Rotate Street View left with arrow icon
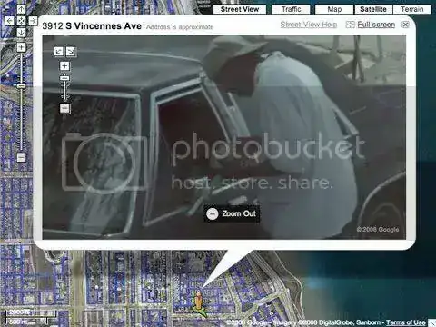The height and width of the screenshot is (327, 436). (x=58, y=52)
